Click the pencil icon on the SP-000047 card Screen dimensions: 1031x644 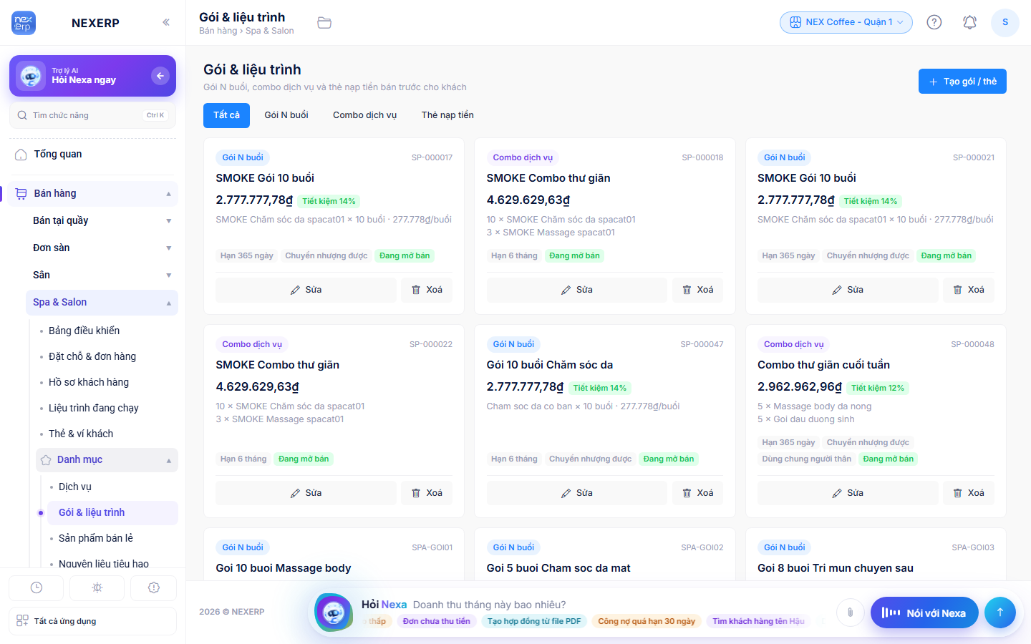[566, 493]
